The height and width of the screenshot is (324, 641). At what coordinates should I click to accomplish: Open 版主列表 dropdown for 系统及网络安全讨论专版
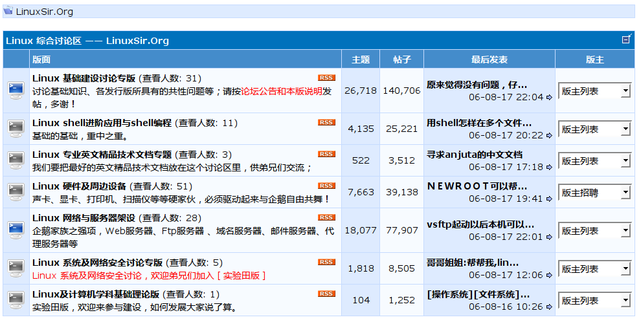point(595,268)
